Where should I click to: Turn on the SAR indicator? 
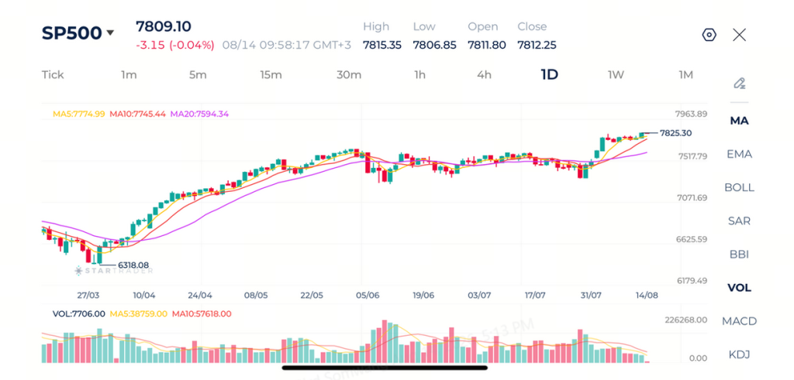coord(739,221)
